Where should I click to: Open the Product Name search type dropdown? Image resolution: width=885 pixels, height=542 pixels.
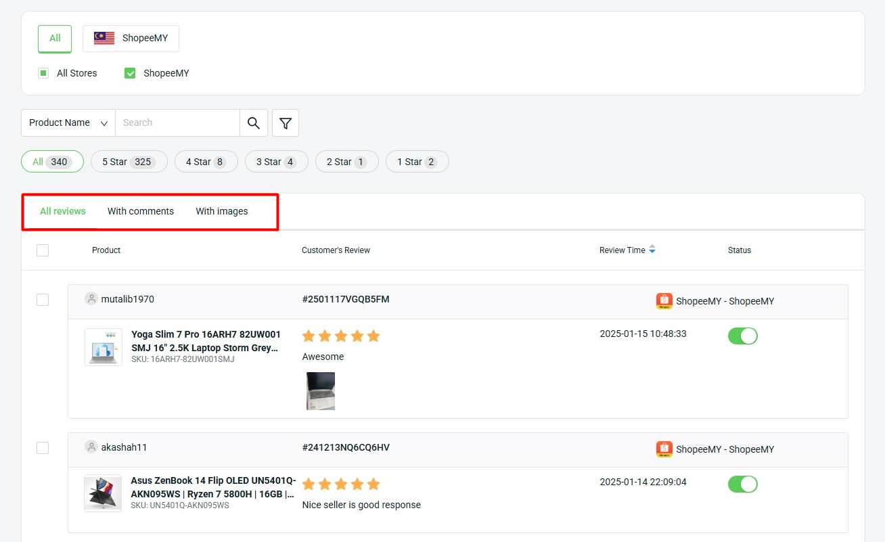[68, 122]
